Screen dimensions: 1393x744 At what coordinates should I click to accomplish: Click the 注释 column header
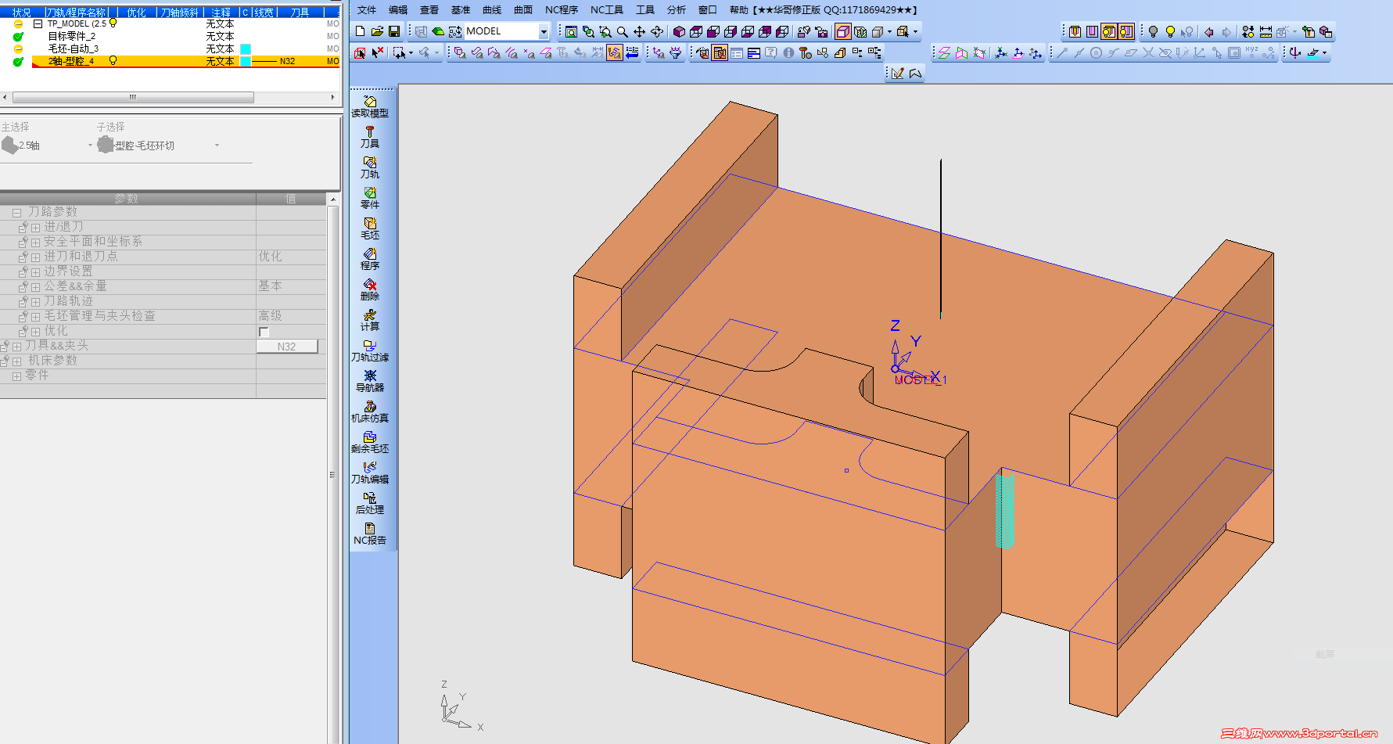(x=221, y=13)
